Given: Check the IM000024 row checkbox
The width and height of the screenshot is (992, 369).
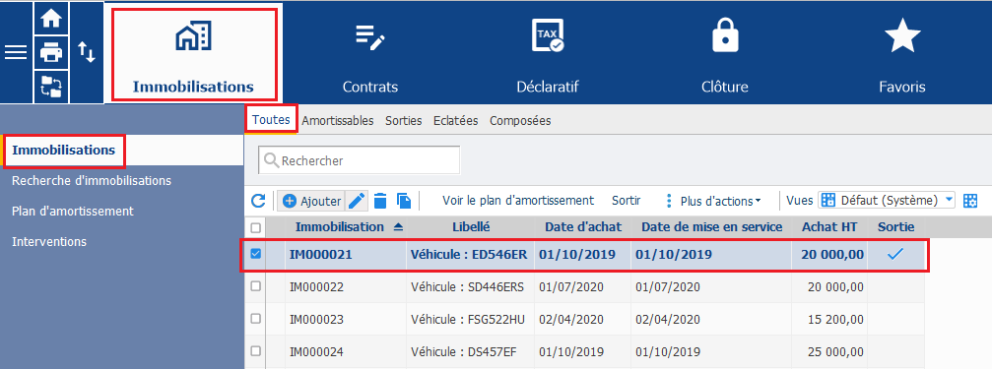Looking at the screenshot, I should [255, 350].
